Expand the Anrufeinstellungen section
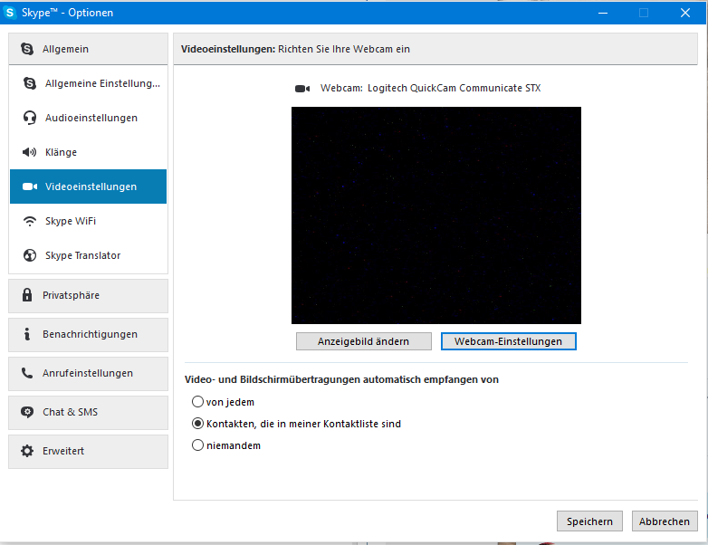Screen dimensions: 708x545 tap(88, 373)
